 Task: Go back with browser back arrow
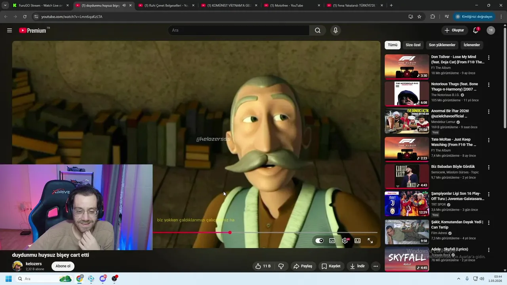click(6, 17)
